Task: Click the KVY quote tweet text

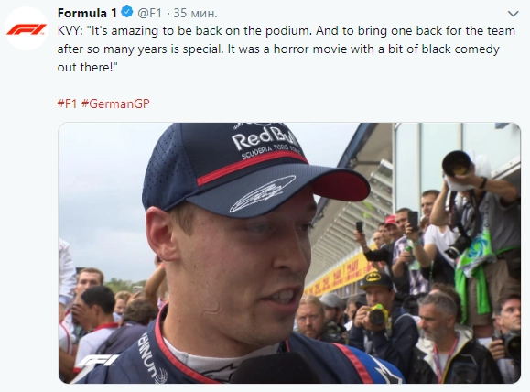Action: pyautogui.click(x=287, y=49)
